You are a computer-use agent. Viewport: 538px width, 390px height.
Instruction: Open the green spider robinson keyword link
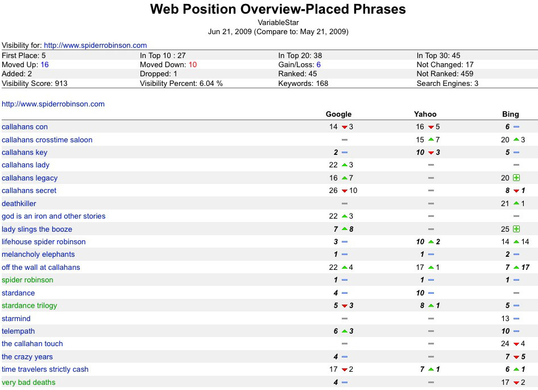tap(27, 280)
